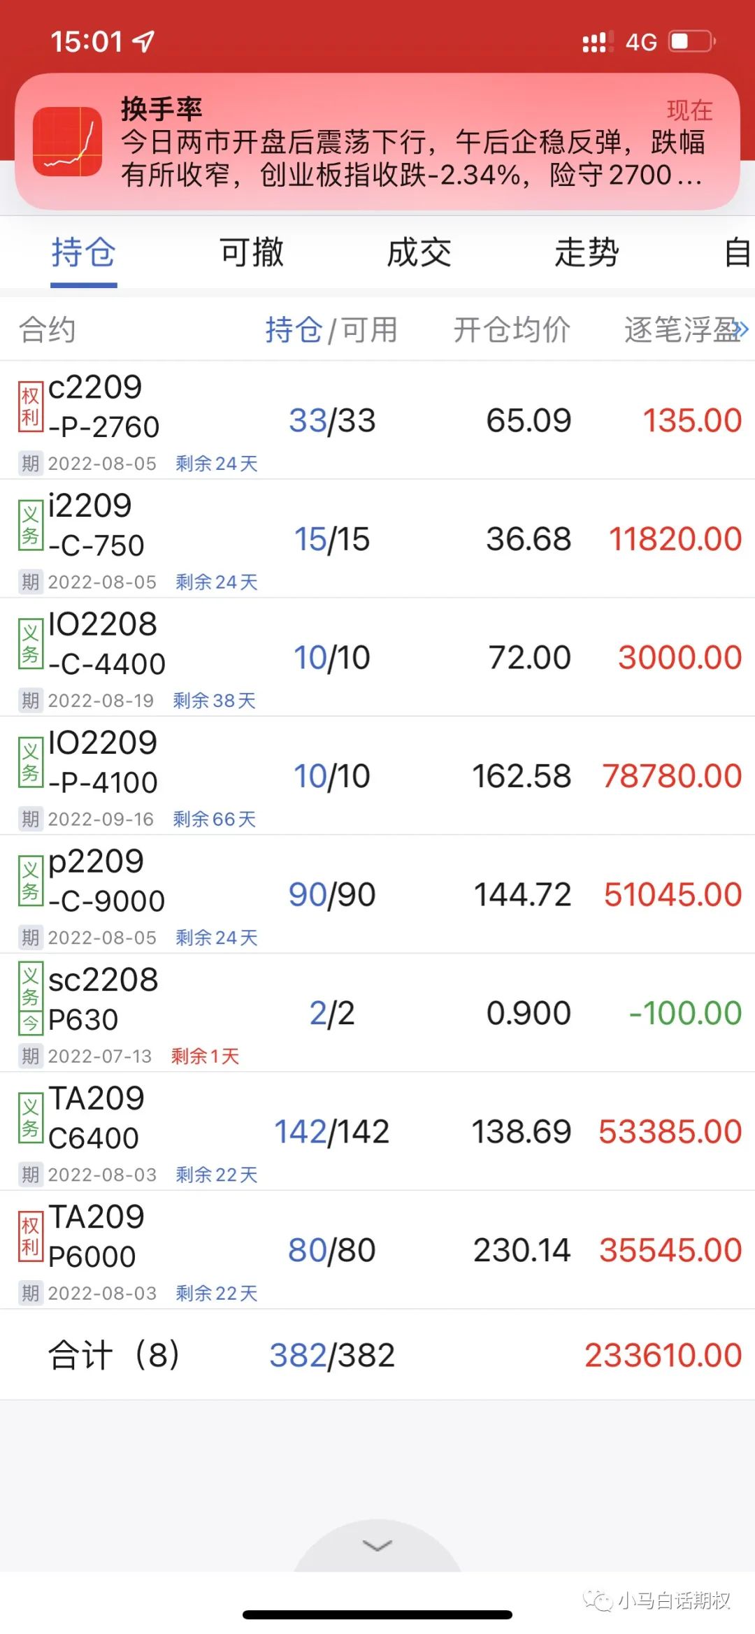Sort by 持仓/可用 column header
The height and width of the screenshot is (1634, 755).
[x=331, y=330]
